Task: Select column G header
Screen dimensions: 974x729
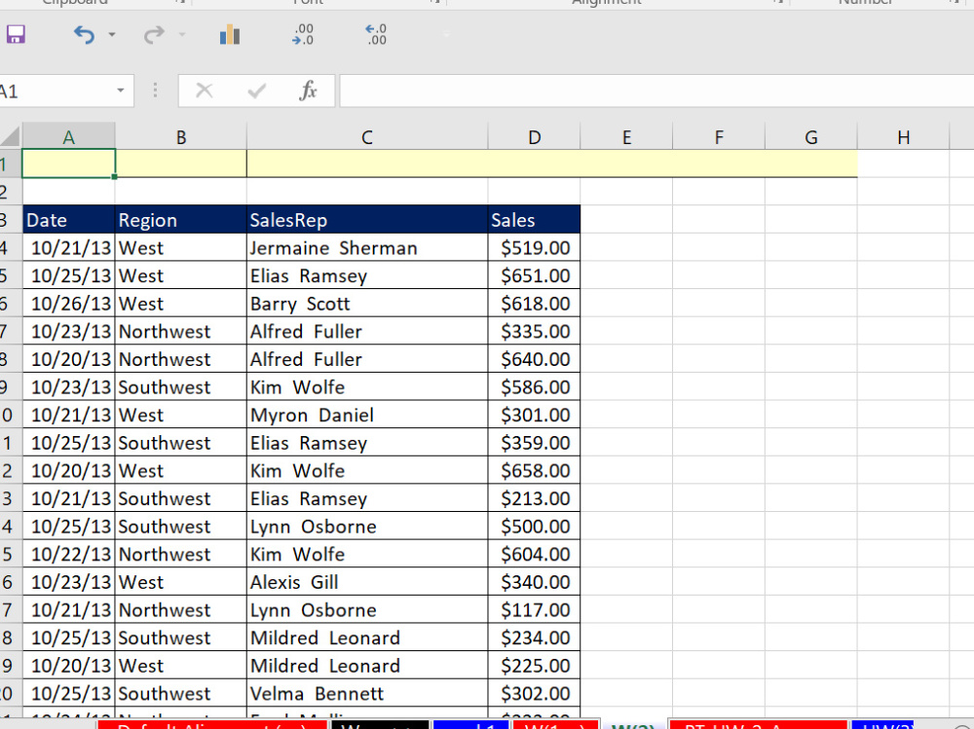Action: click(x=811, y=136)
